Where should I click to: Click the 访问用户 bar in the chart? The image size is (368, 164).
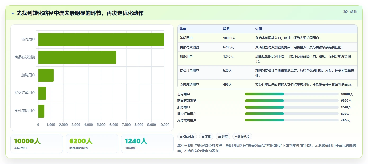(x=101, y=39)
